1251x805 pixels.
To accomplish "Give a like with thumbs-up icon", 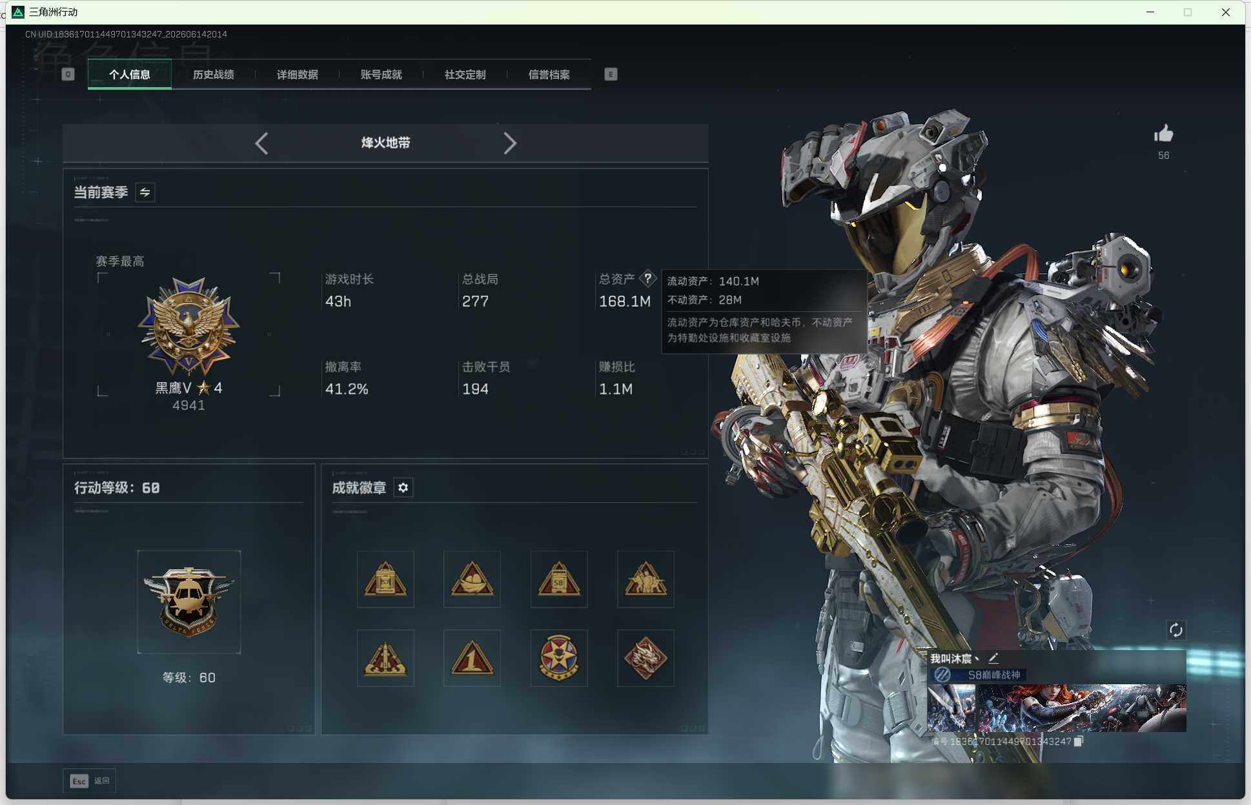I will coord(1163,134).
